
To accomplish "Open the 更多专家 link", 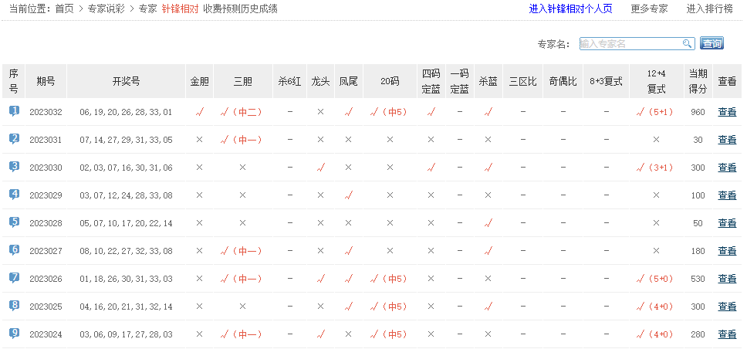I will tap(649, 9).
